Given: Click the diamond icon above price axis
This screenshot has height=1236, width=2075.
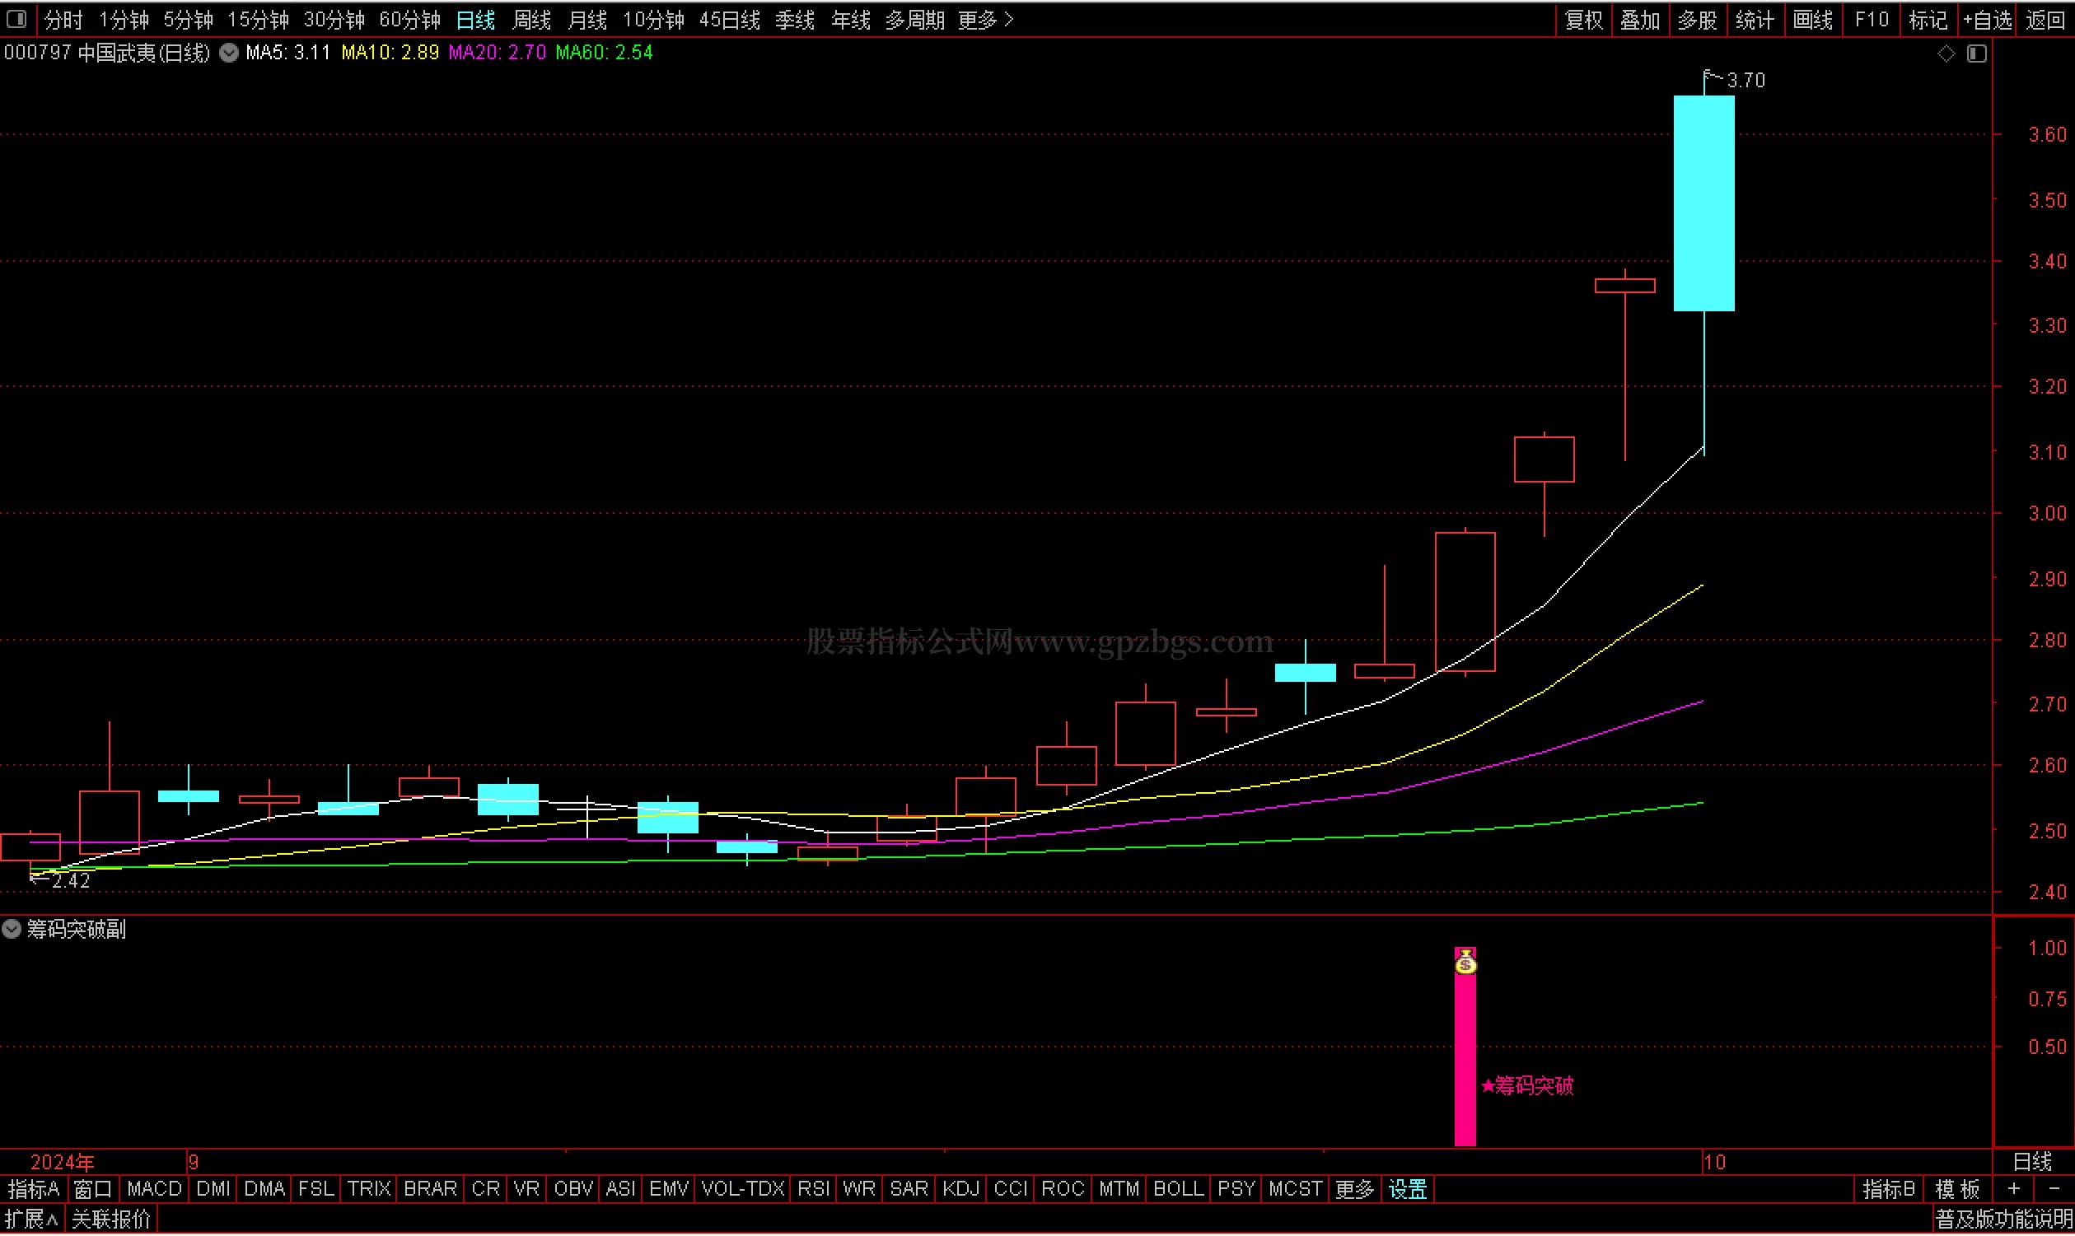Looking at the screenshot, I should [x=1946, y=54].
